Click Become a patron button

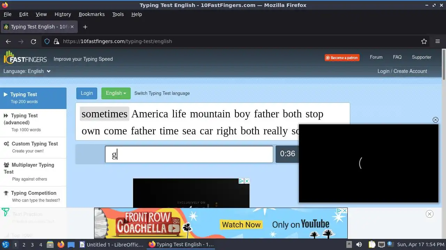click(342, 58)
